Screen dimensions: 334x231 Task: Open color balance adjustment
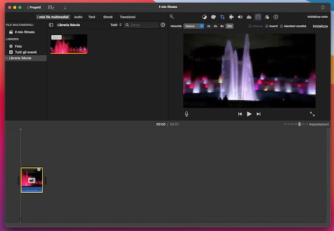pos(204,17)
